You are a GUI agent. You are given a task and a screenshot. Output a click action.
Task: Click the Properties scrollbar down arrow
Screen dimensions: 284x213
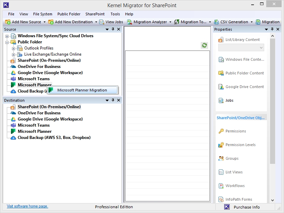pyautogui.click(x=272, y=200)
